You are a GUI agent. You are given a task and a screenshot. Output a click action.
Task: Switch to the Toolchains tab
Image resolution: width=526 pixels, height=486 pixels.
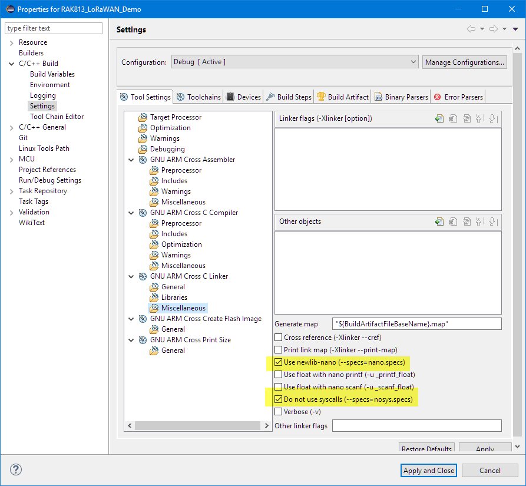199,97
